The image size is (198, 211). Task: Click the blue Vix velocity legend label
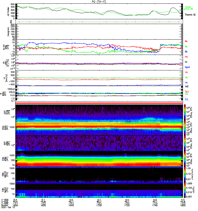tap(186, 83)
